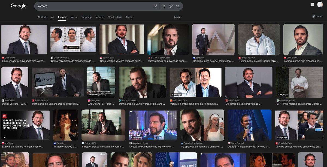Click the Jovem Pan source favicon
Screen dimensions: 327x167
pyautogui.click(x=101, y=58)
